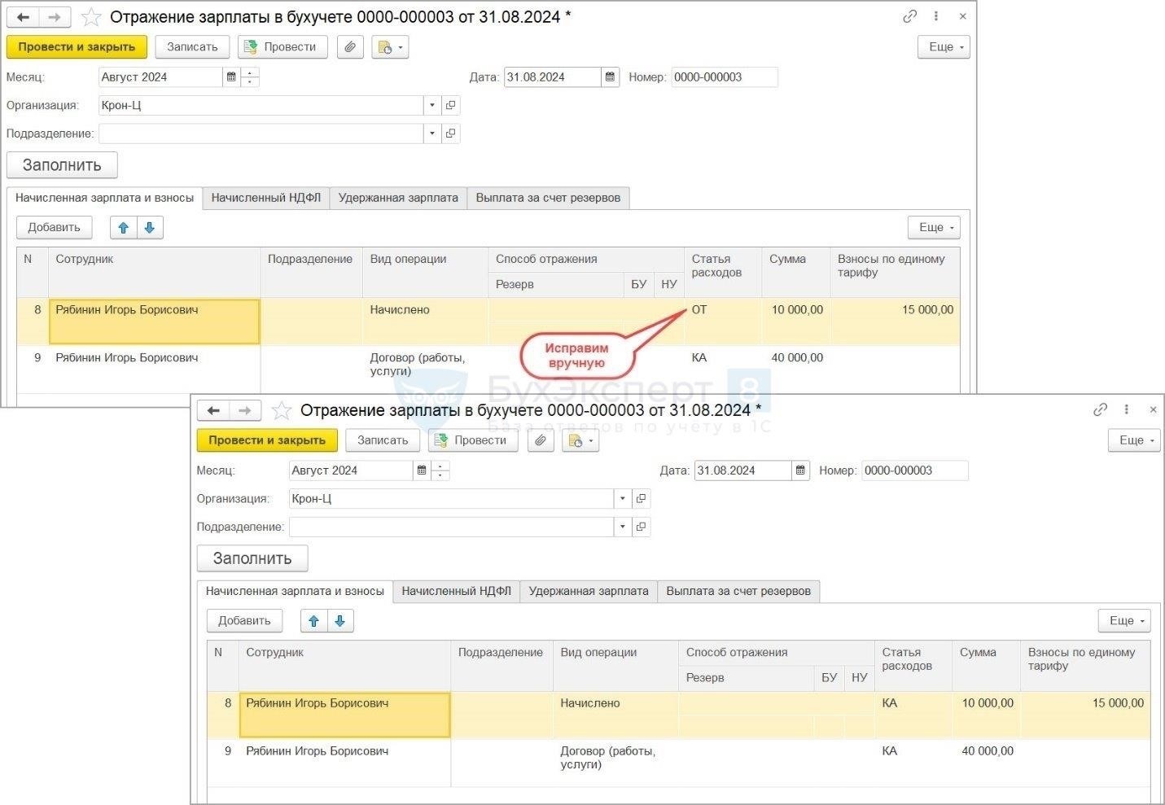
Task: Expand Подразделение dropdown in bottom window
Action: [x=622, y=527]
